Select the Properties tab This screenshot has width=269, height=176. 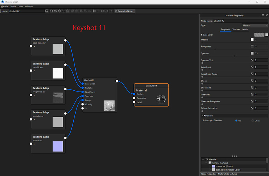226,30
